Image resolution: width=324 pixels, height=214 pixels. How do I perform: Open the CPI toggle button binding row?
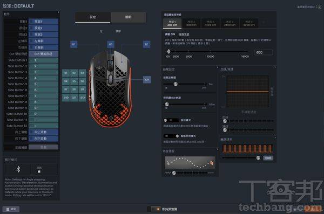tap(43, 54)
